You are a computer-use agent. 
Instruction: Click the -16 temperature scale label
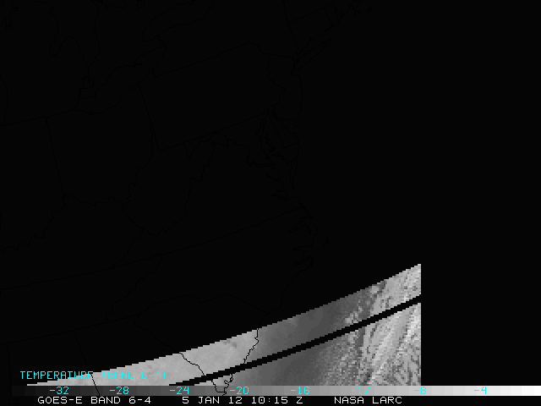click(299, 391)
